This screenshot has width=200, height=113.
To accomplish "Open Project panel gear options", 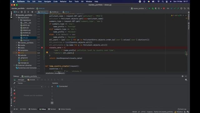I will [x=32, y=12].
